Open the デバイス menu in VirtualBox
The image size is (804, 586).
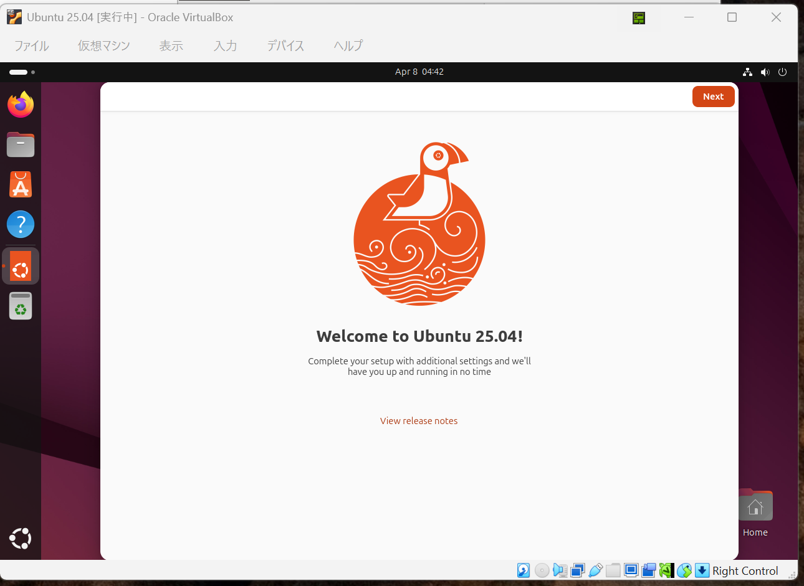point(285,45)
